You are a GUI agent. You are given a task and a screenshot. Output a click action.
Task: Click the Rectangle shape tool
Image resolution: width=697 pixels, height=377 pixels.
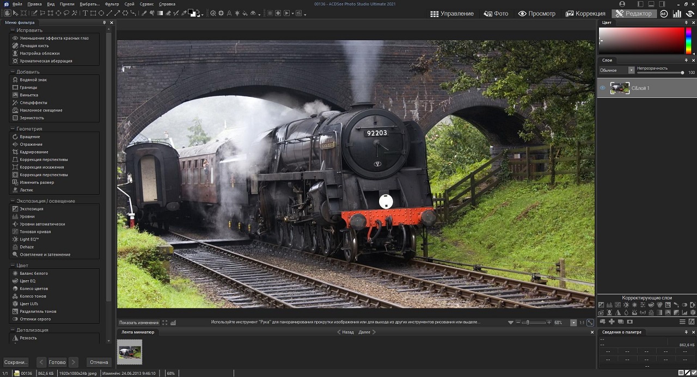pos(93,13)
